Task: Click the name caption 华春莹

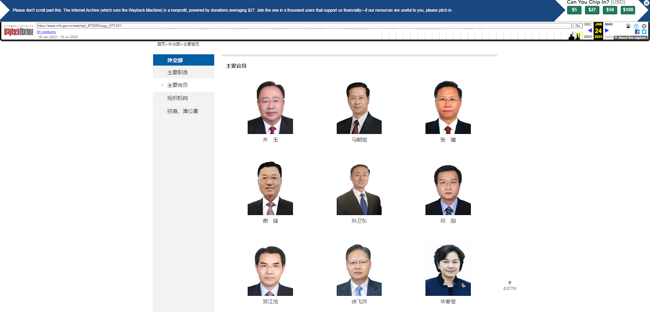Action: 448,302
